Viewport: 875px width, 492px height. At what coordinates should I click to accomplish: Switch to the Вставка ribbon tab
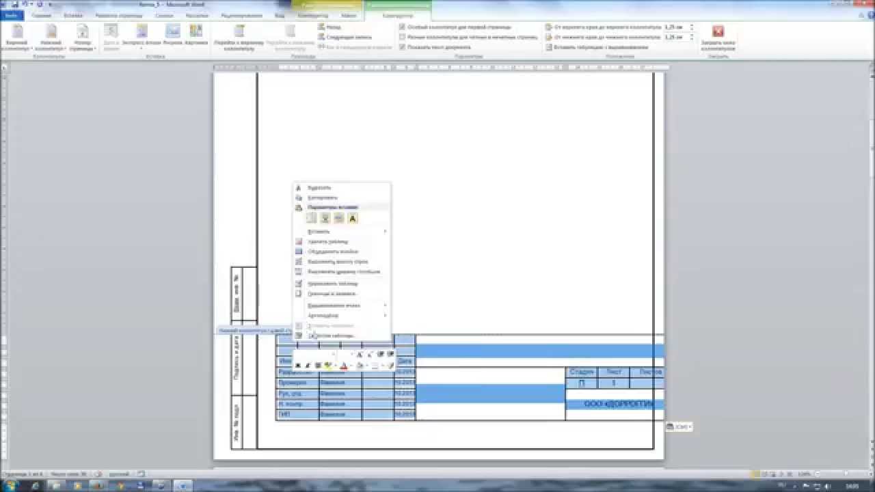(73, 15)
